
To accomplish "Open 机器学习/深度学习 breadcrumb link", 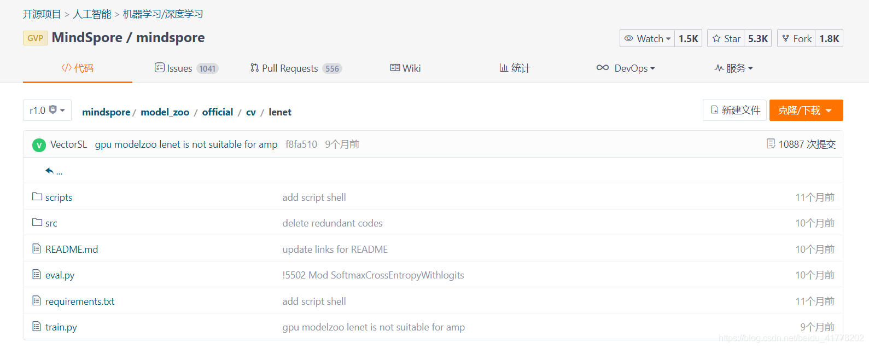I will pos(163,14).
